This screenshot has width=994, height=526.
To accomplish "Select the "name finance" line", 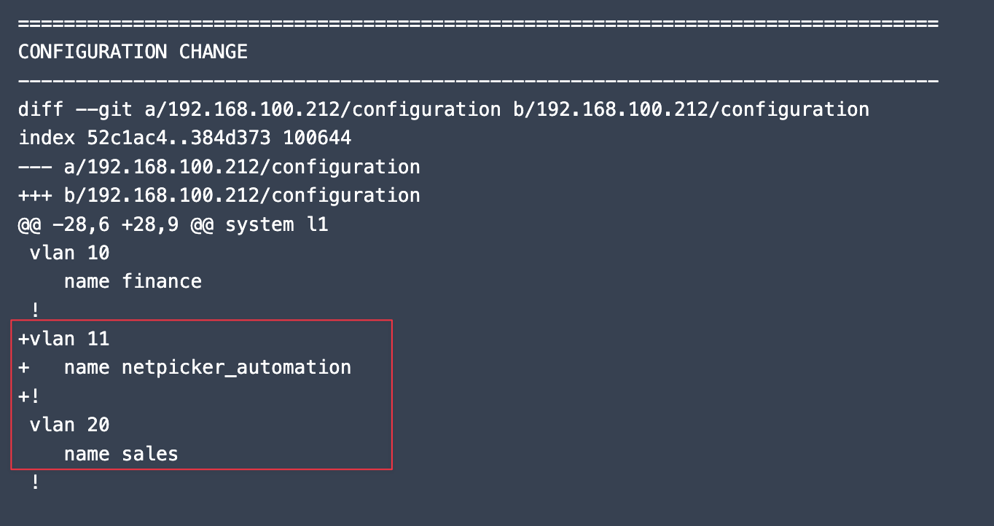I will [x=133, y=281].
